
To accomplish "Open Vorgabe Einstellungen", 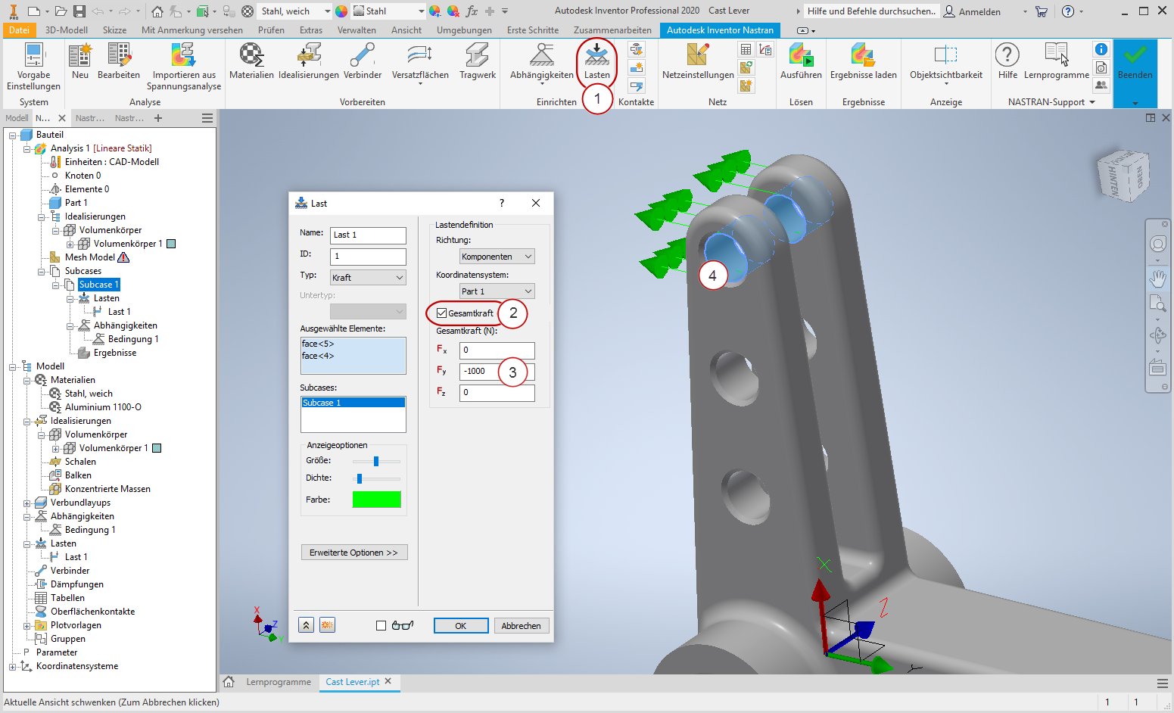I will point(34,67).
